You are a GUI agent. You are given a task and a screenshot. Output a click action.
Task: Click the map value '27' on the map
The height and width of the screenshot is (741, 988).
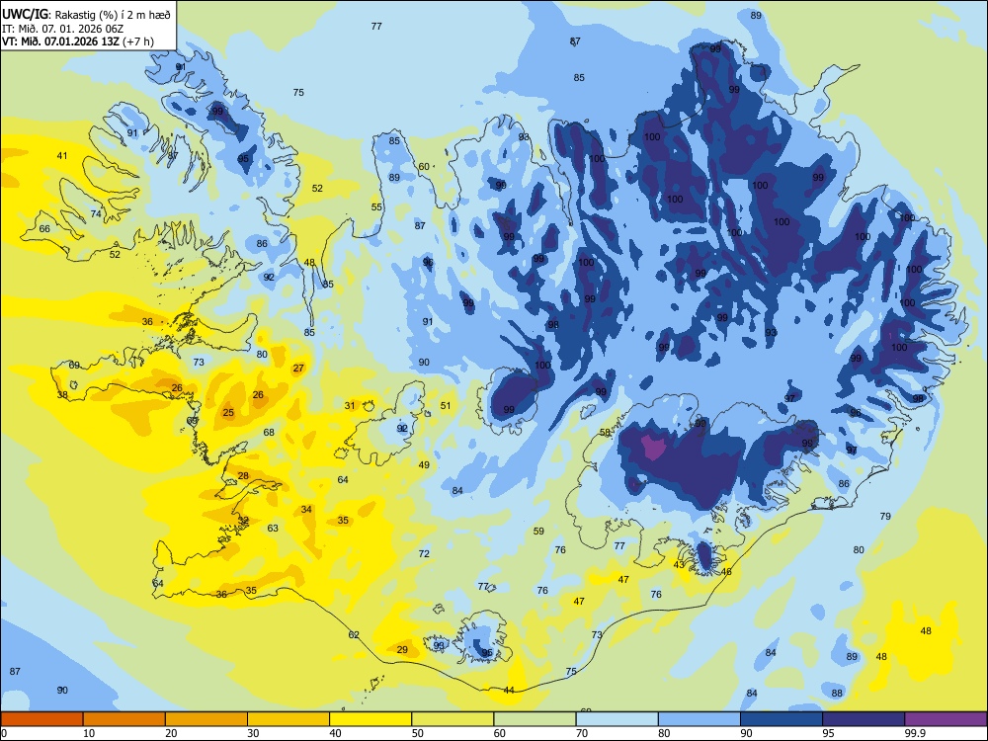coord(298,368)
